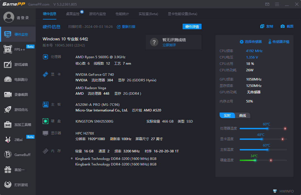
Task: Switch to the 桌面监控 tab
Action: [73, 14]
